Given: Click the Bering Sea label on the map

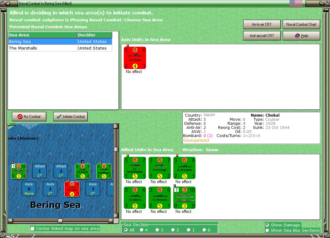Looking at the screenshot, I should (x=55, y=205).
